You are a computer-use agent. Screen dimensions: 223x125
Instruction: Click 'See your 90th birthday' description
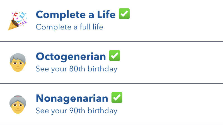76,111
